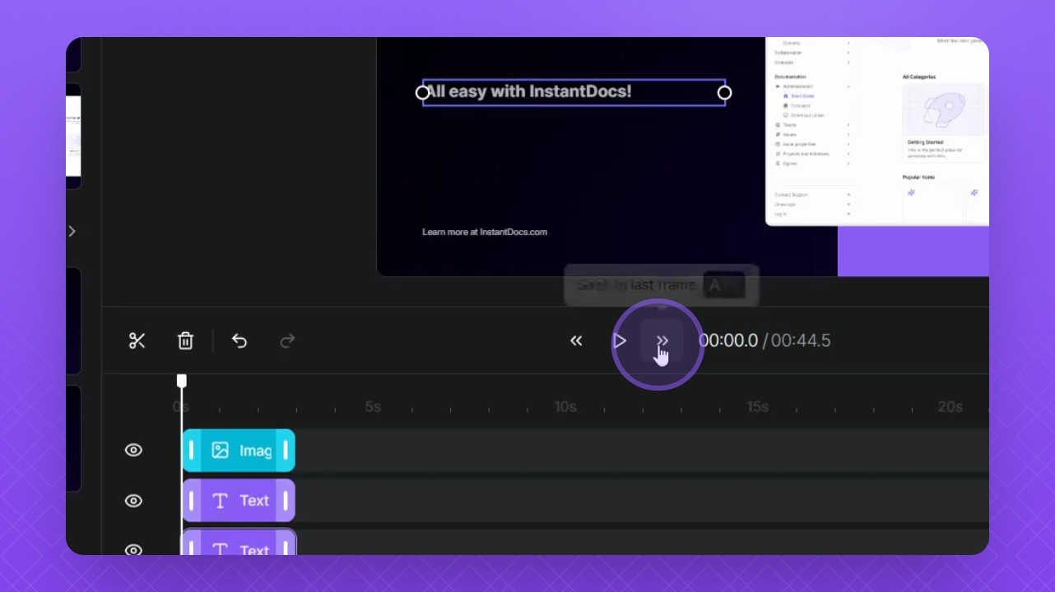Click the 10s mark on the timeline ruler
The image size is (1055, 592).
pos(565,407)
